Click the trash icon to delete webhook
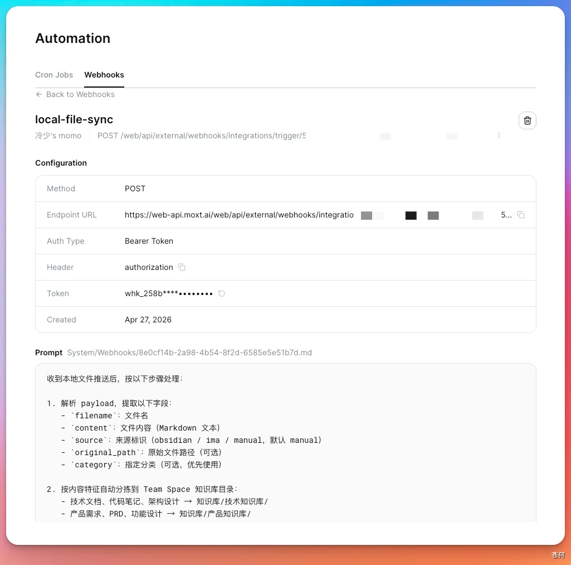Image resolution: width=571 pixels, height=565 pixels. point(527,120)
